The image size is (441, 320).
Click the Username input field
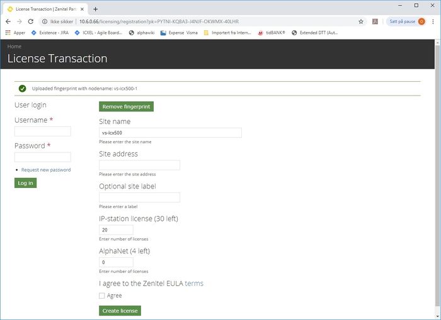43,131
